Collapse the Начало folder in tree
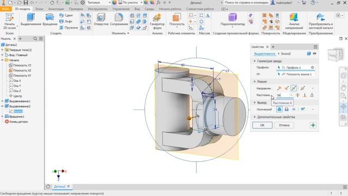The height and width of the screenshot is (196, 348). pos(2,60)
